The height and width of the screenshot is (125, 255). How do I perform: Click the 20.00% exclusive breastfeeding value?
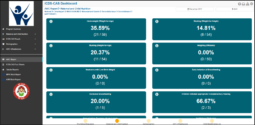(100, 101)
